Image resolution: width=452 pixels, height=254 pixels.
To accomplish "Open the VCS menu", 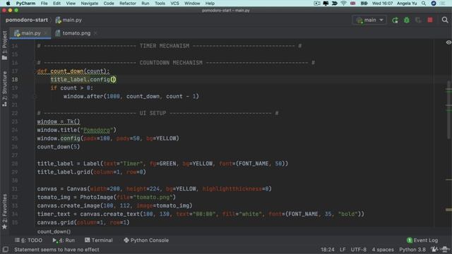I will pos(174,4).
